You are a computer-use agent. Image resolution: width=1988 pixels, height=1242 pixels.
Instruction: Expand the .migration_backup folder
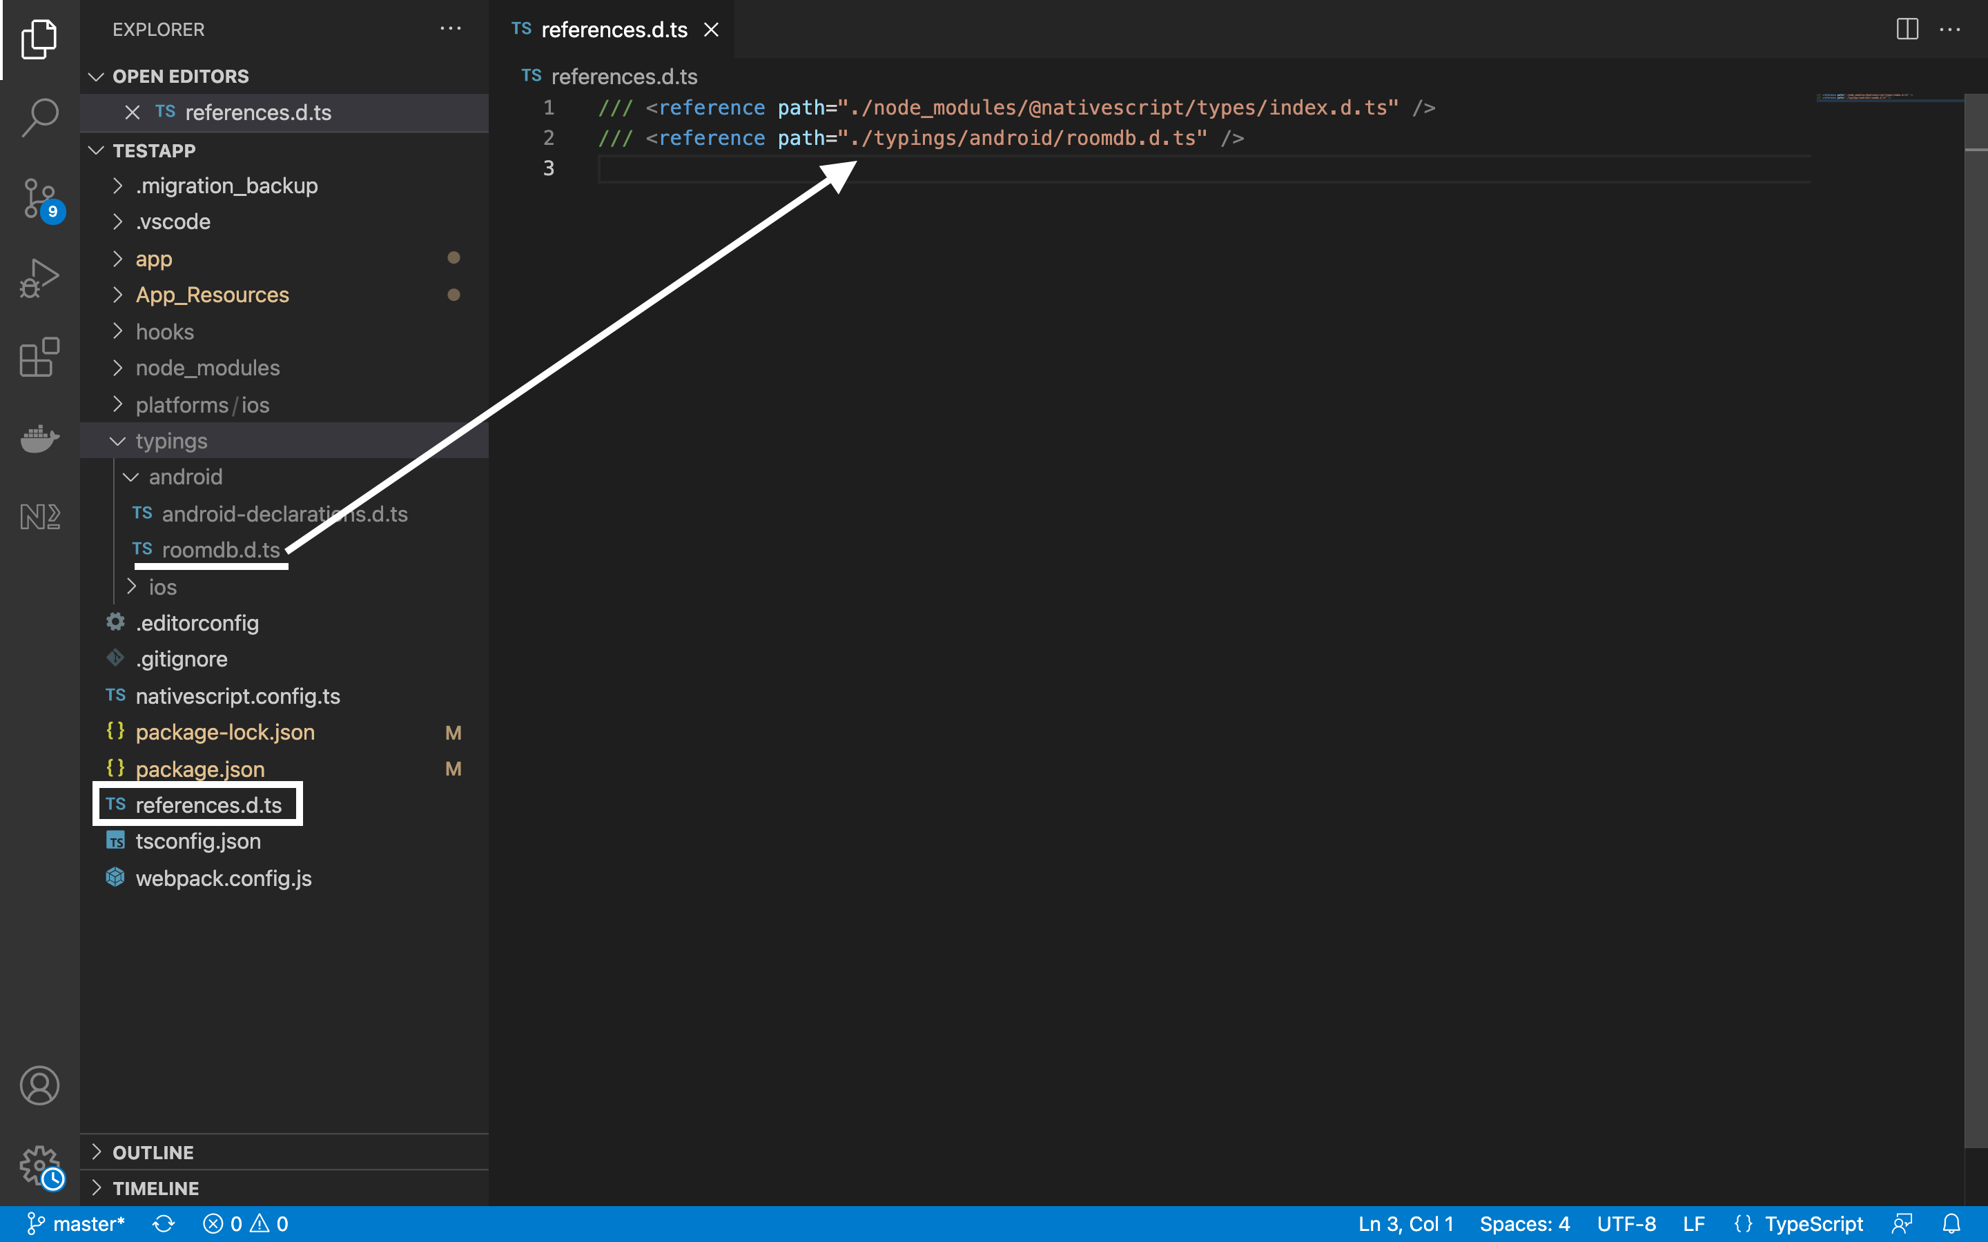(x=284, y=186)
